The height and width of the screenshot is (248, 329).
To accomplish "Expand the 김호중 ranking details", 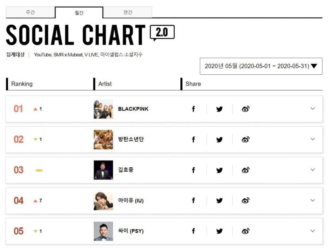I will [313, 170].
